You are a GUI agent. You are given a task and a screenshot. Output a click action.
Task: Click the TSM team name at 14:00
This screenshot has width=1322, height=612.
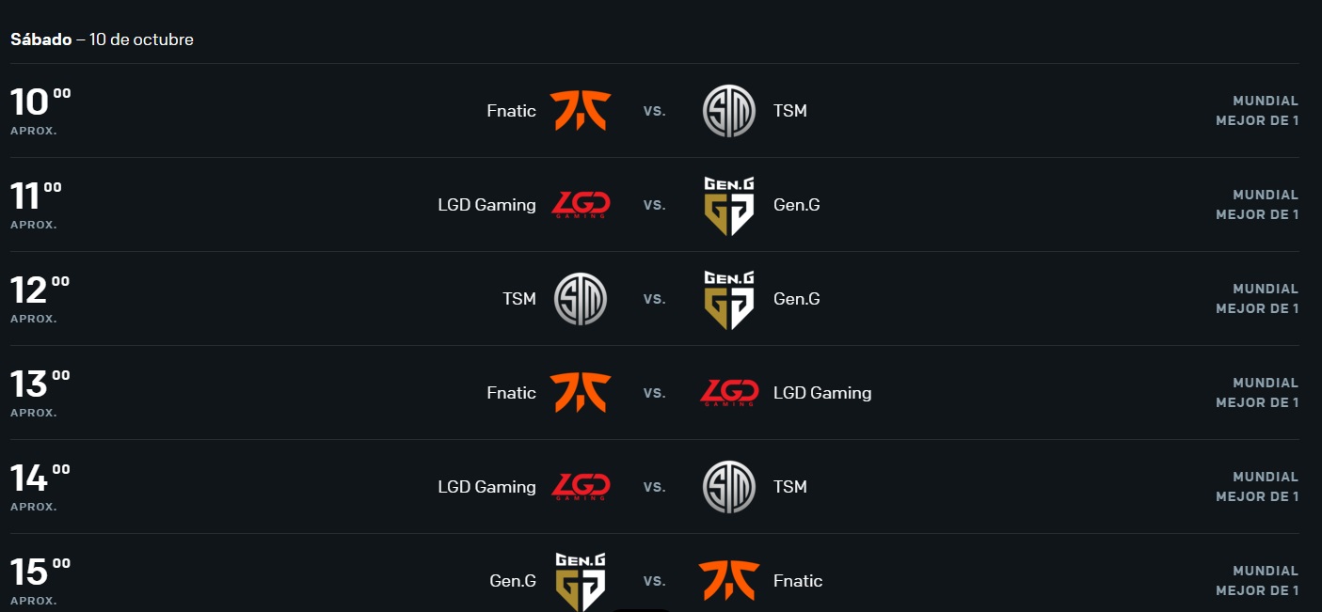790,487
